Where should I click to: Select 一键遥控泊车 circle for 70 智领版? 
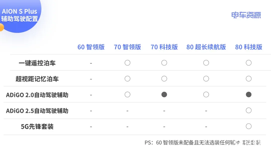click(x=127, y=63)
